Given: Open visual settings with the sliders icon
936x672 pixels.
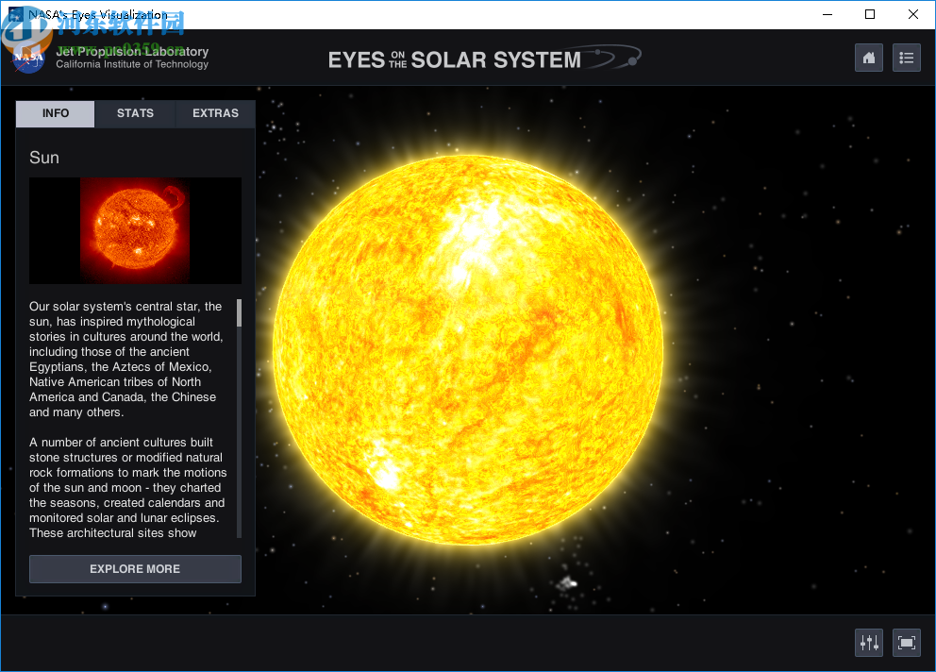Looking at the screenshot, I should click(x=868, y=642).
